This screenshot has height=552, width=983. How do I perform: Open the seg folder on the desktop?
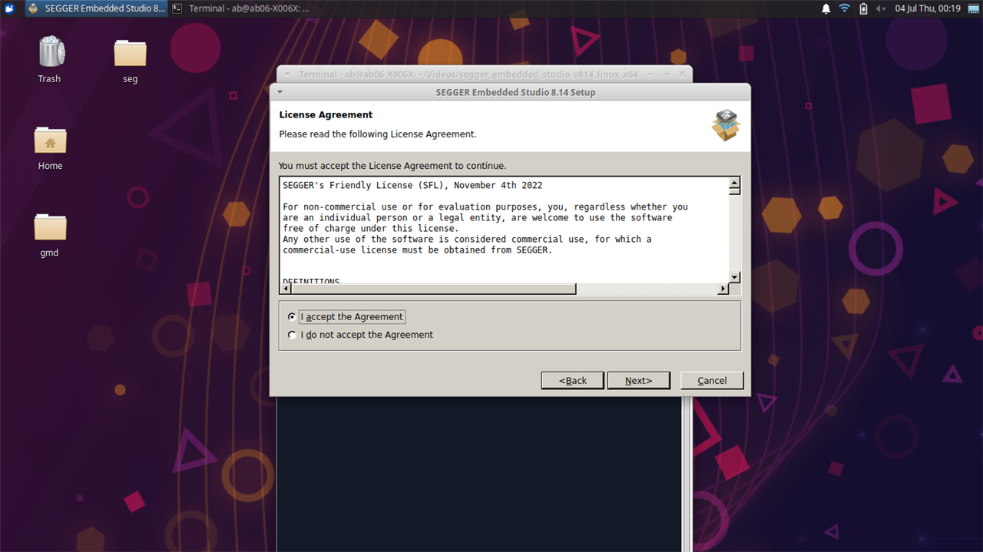click(130, 53)
